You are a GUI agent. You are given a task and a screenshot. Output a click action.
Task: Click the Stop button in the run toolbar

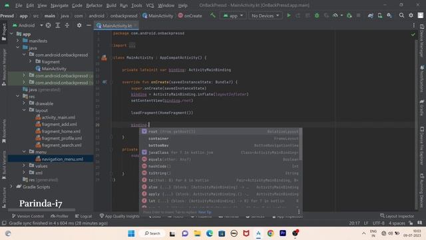[358, 15]
